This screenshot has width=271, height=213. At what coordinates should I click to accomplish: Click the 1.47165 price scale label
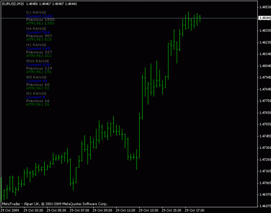265,171
